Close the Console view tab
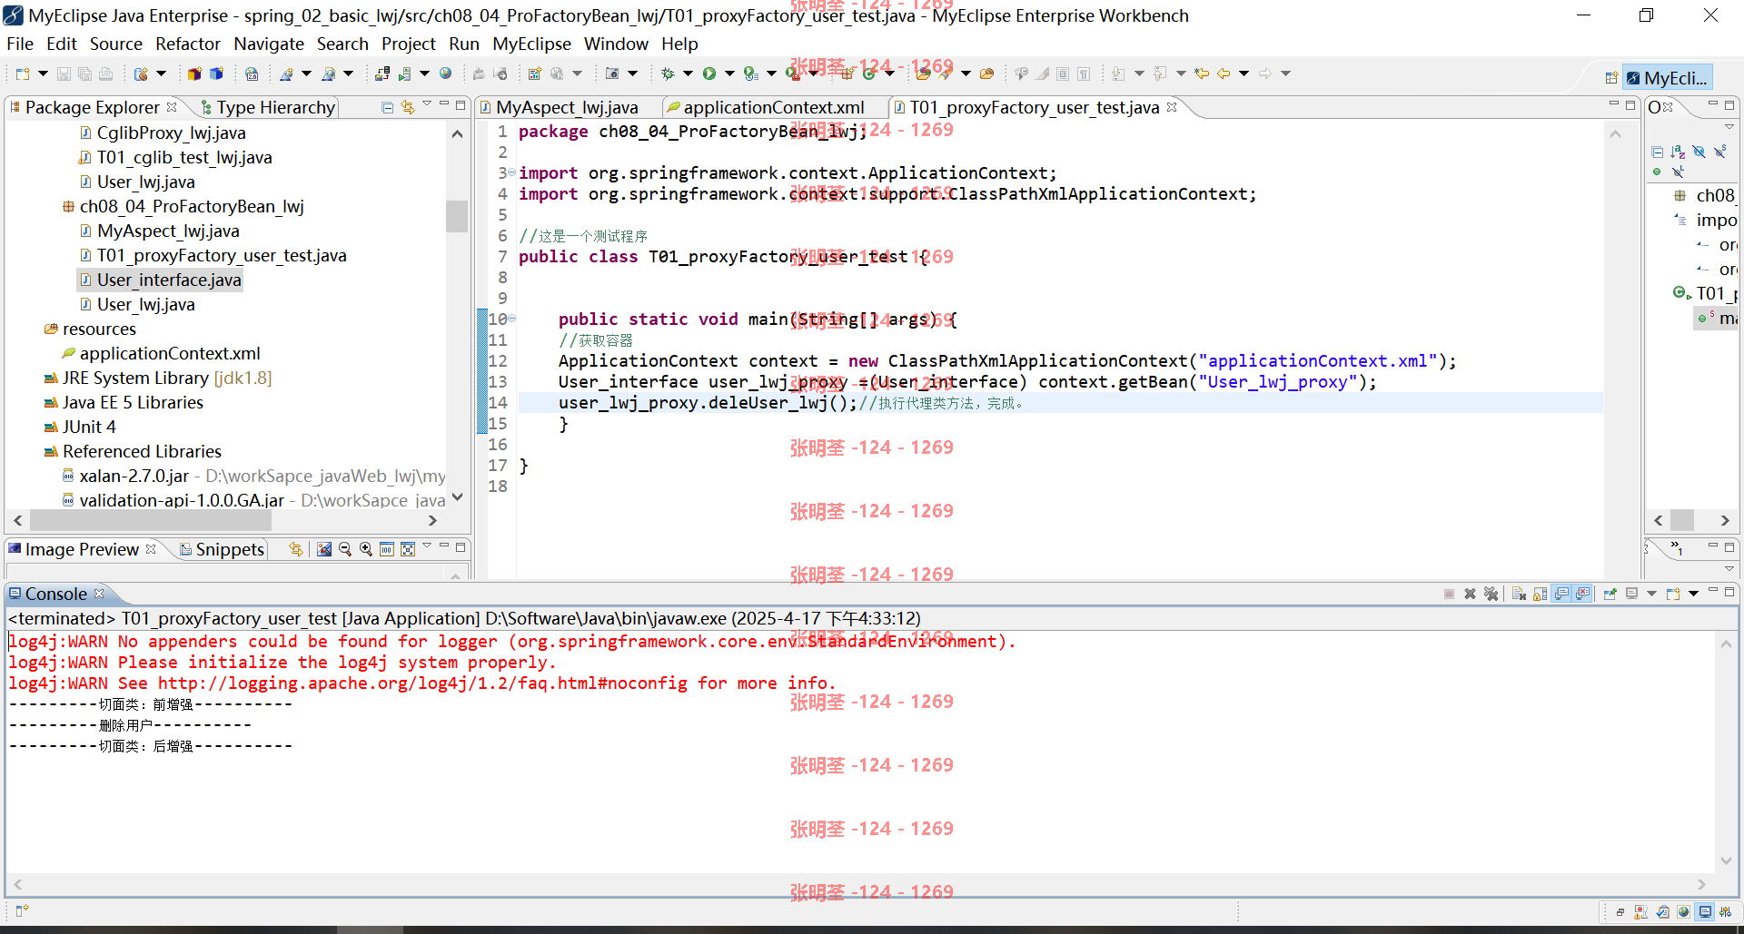 coord(99,594)
